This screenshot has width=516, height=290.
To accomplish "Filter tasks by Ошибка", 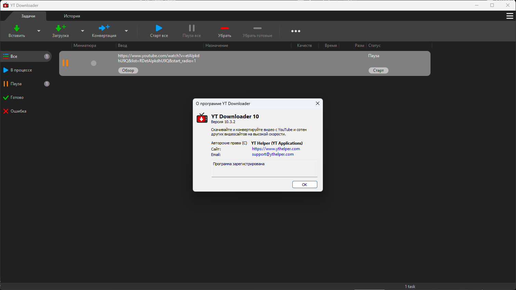I will (26, 111).
